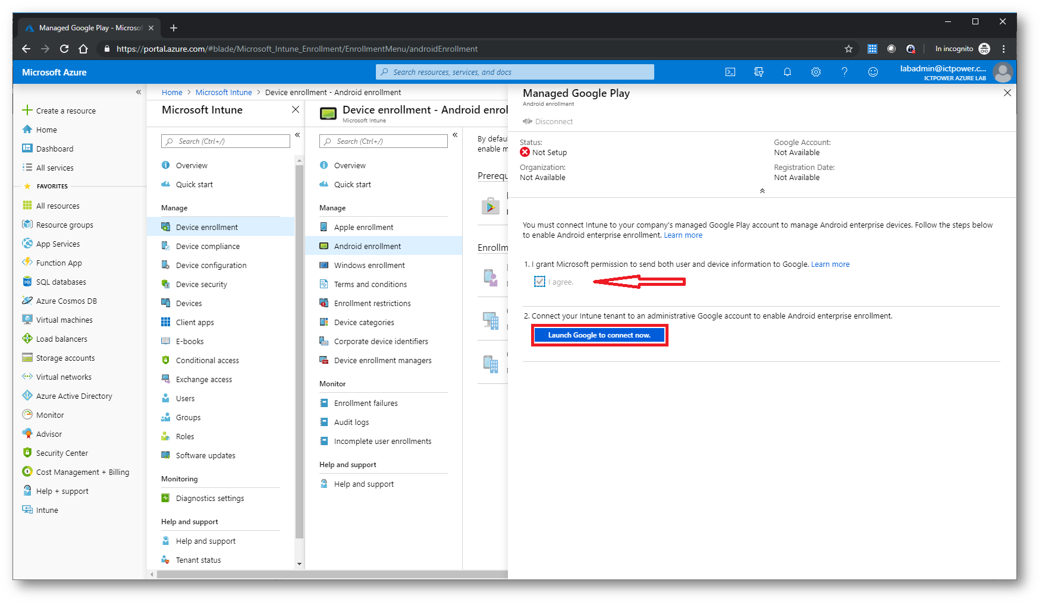Screen dimensions: 1042x605
Task: Select Client apps in Intune menu
Action: tap(194, 322)
